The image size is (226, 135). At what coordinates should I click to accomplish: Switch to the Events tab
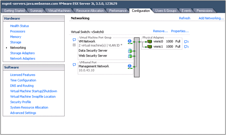[186, 11]
